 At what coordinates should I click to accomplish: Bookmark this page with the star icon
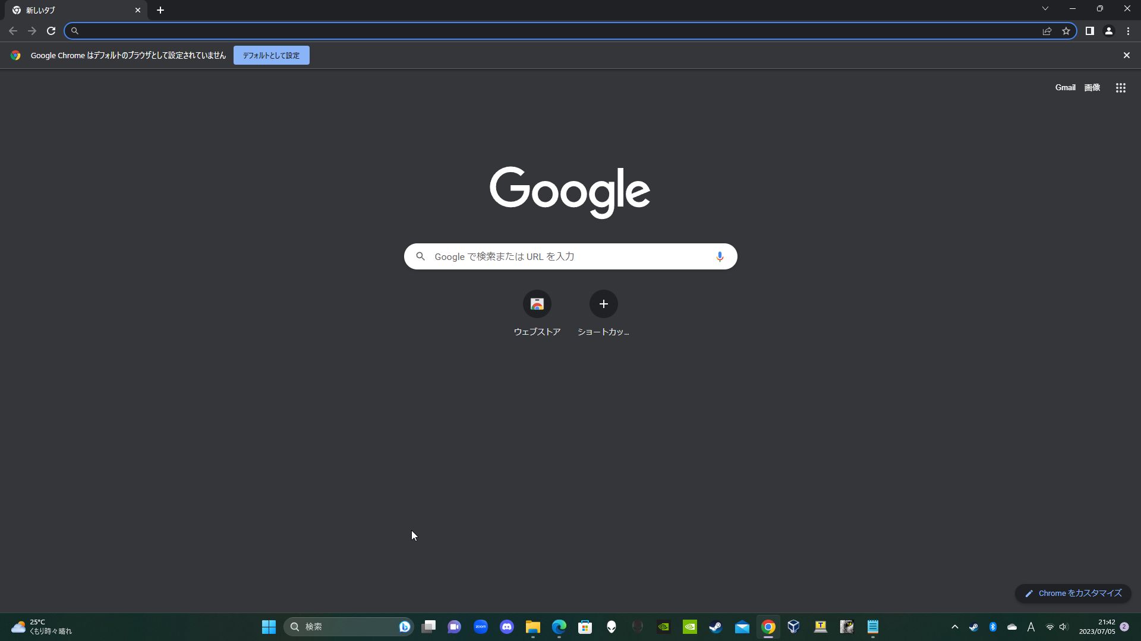[1066, 31]
